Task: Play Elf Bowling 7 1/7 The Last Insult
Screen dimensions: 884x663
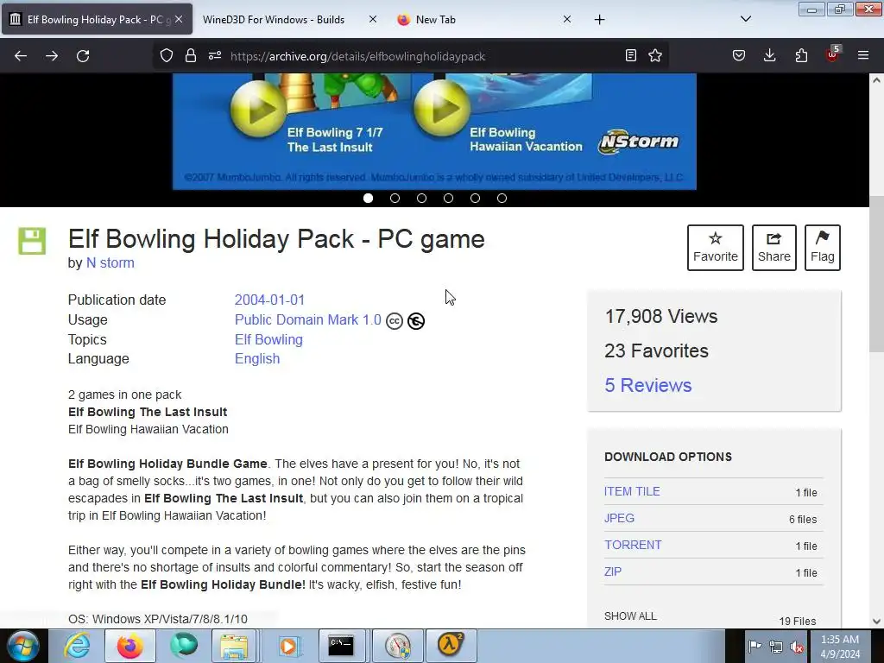Action: tap(259, 110)
